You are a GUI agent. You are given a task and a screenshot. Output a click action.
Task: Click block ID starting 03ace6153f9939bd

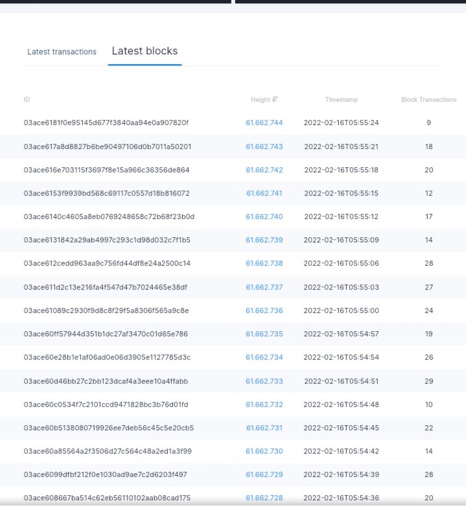coord(106,193)
